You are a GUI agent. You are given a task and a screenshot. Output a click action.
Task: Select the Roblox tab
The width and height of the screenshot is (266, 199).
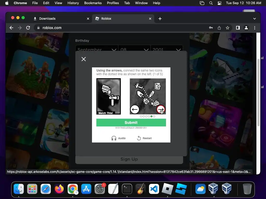[123, 19]
